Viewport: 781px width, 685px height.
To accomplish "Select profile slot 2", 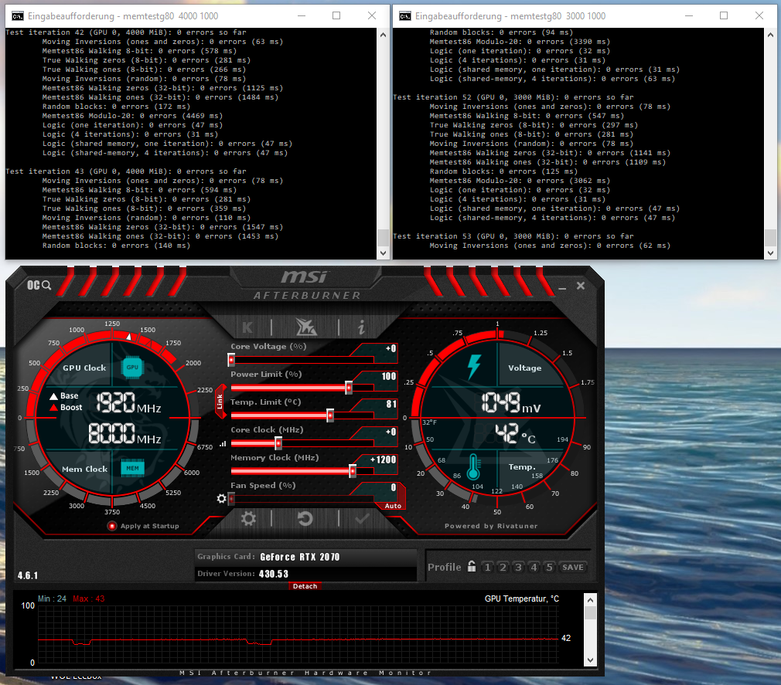I will [x=503, y=567].
